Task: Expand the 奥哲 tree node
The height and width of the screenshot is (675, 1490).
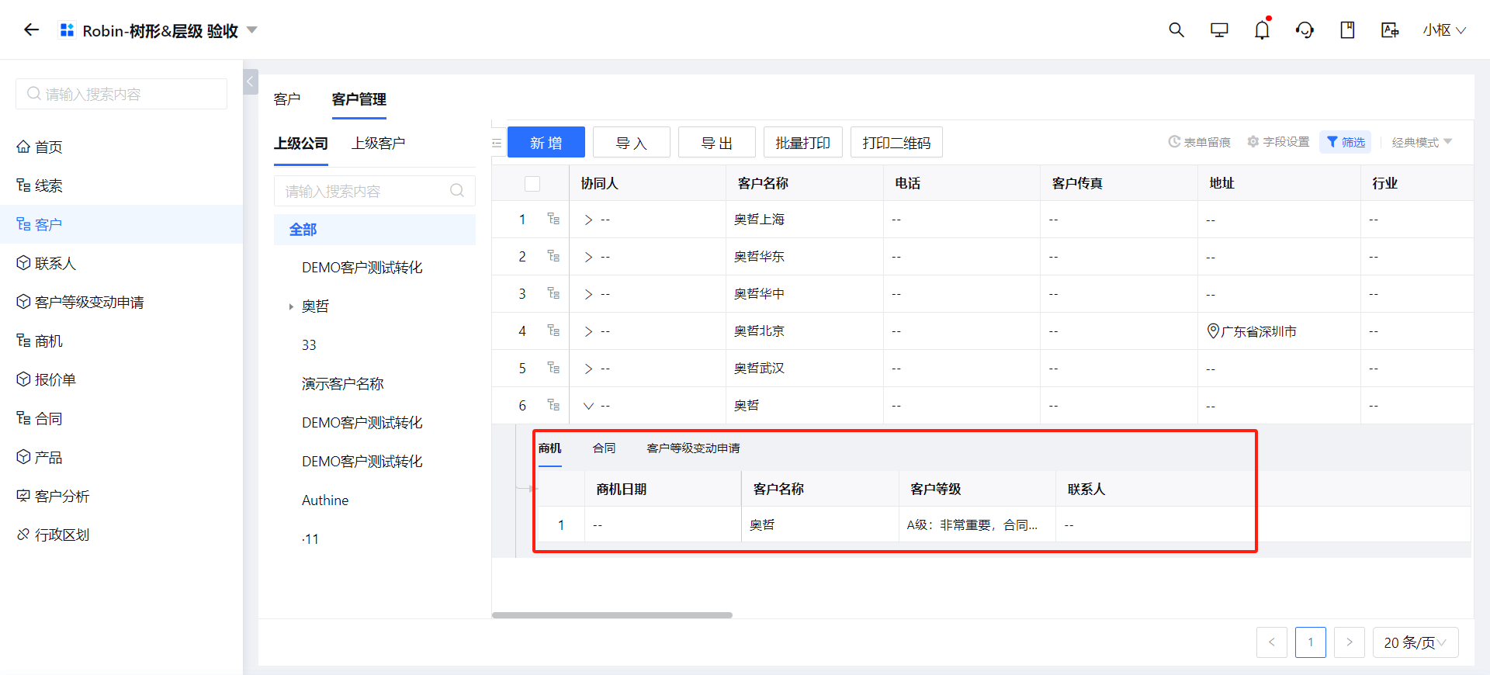Action: pos(291,306)
